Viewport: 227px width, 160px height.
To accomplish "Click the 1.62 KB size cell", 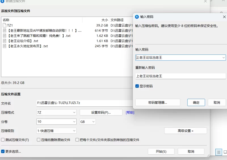I will point(102,36).
